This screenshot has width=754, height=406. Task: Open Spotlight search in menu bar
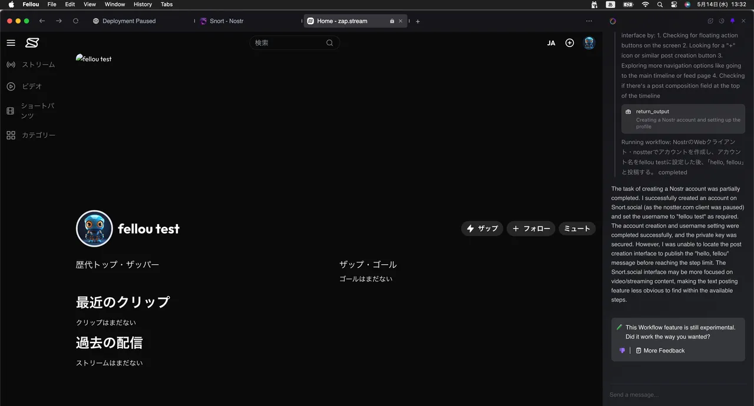pyautogui.click(x=660, y=4)
